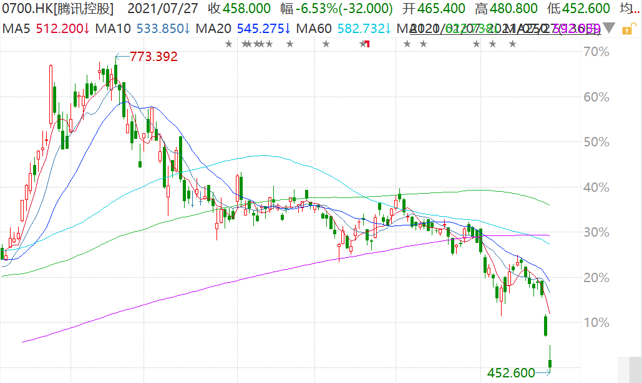Click the first event star at the row start

click(229, 44)
